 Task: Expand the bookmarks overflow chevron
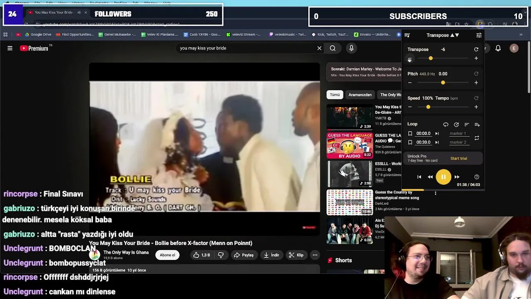click(521, 34)
